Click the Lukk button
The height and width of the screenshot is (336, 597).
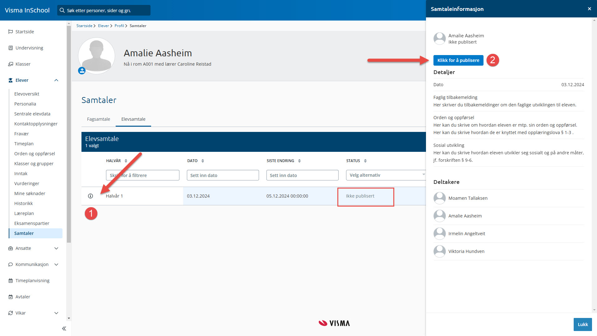(582, 324)
